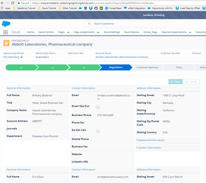Select the Negotiation stage in path

[116, 68]
